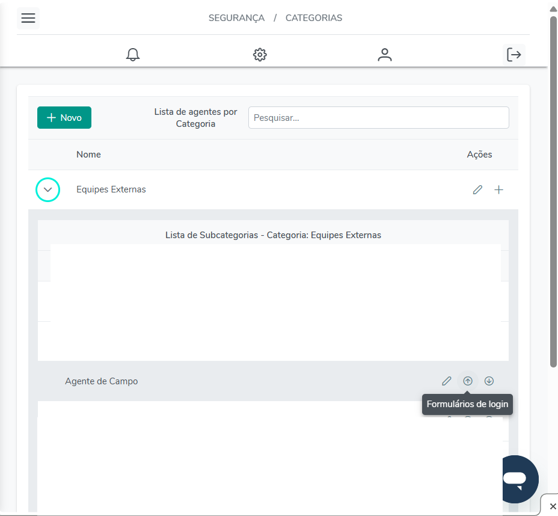This screenshot has height=516, width=558.
Task: Select the Agente de Campo row name
Action: click(x=102, y=381)
